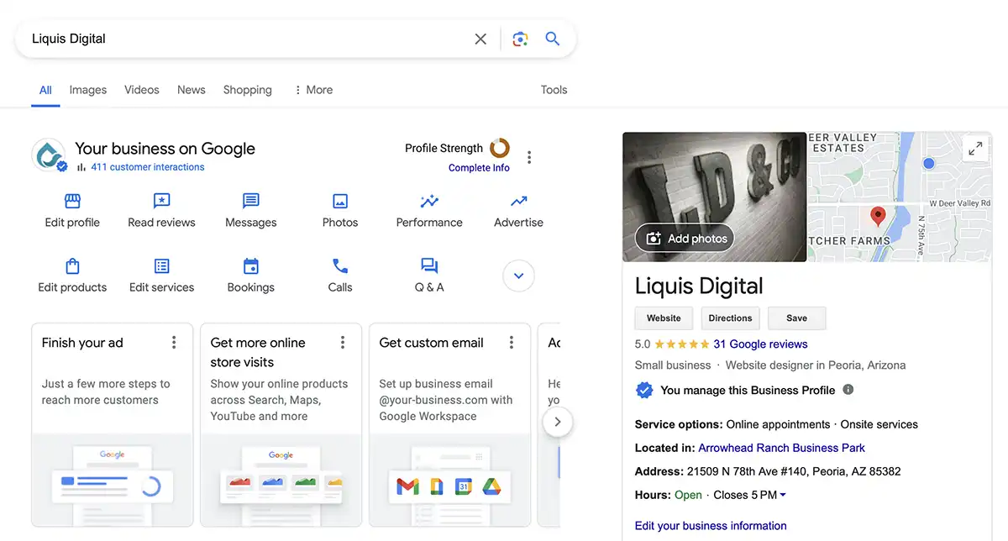Viewport: 1008px width, 541px height.
Task: Open Arrowhead Ranch Business Park link
Action: (x=781, y=448)
